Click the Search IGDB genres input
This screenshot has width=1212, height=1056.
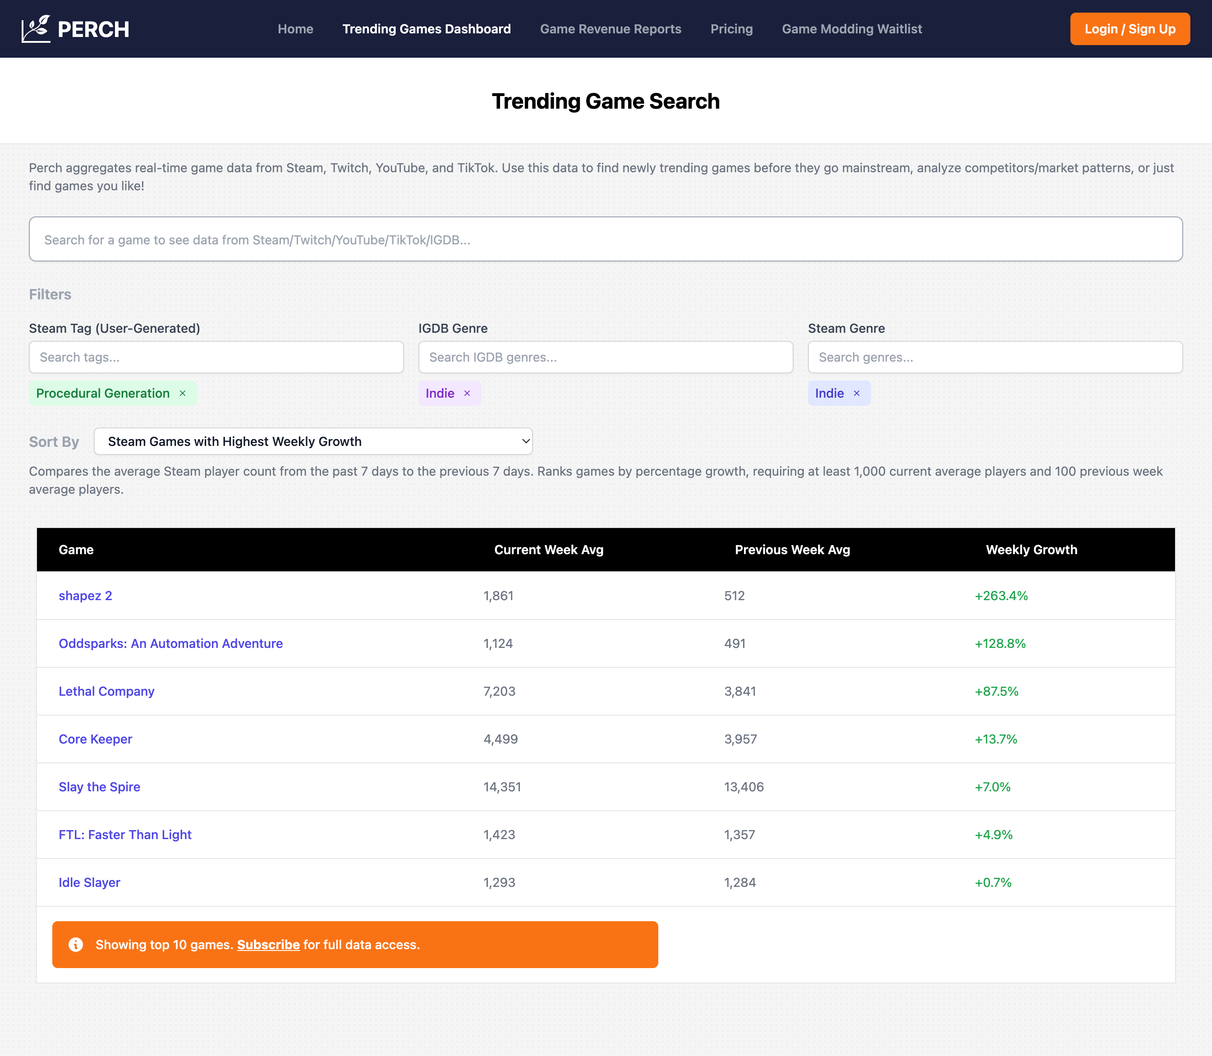coord(606,357)
